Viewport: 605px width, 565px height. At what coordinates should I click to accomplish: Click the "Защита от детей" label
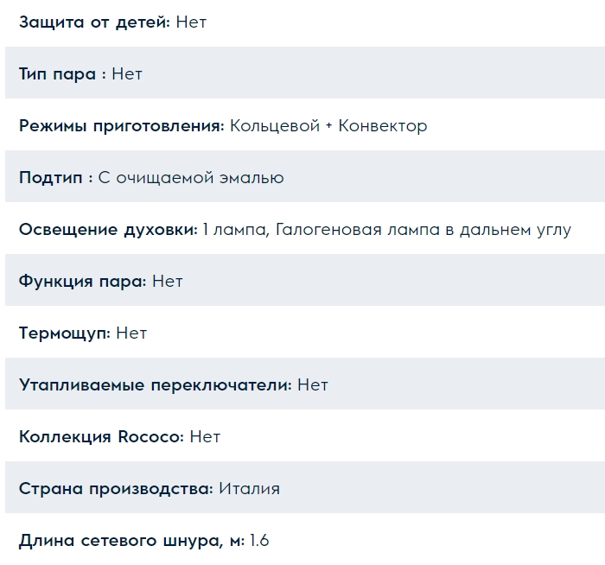pyautogui.click(x=94, y=22)
